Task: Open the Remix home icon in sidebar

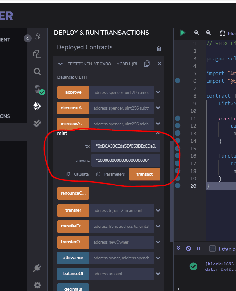Action: pos(38,37)
